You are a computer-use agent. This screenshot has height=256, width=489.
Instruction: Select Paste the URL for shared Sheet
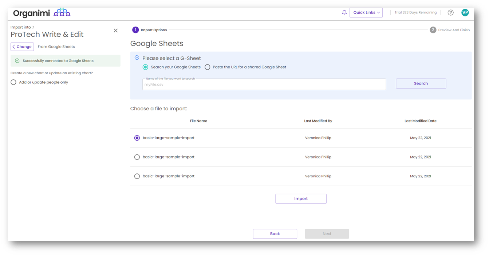[208, 67]
